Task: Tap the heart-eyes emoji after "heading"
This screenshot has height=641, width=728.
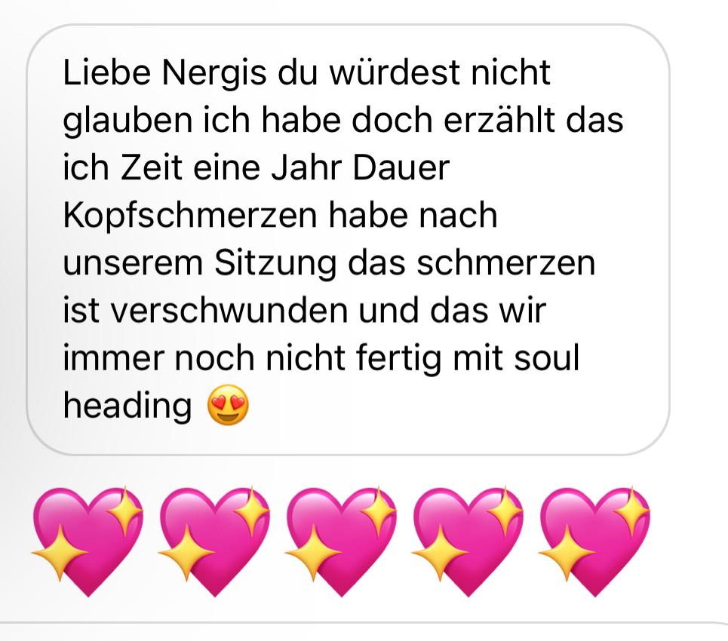Action: 228,405
